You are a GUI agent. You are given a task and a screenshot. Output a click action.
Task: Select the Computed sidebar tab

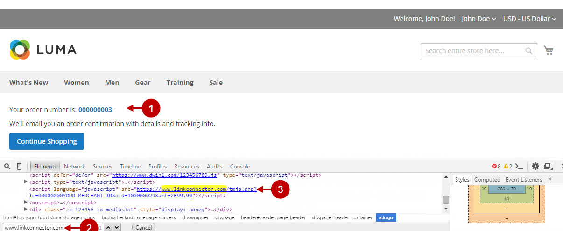pos(487,179)
